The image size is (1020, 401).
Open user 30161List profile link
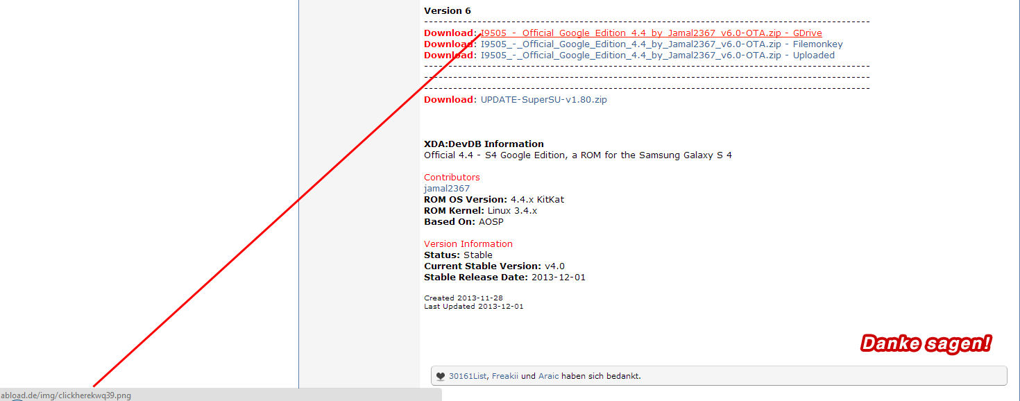click(468, 376)
